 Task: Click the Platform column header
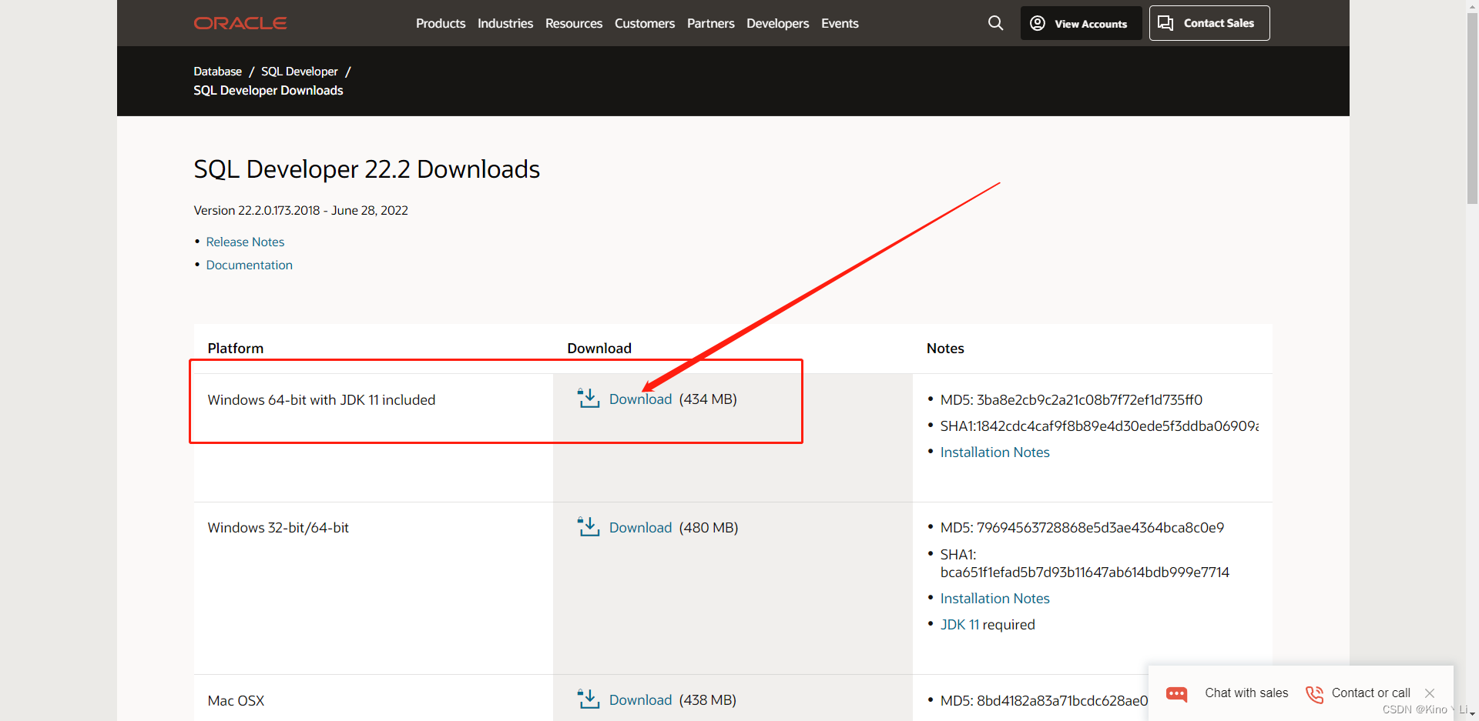[x=236, y=349]
